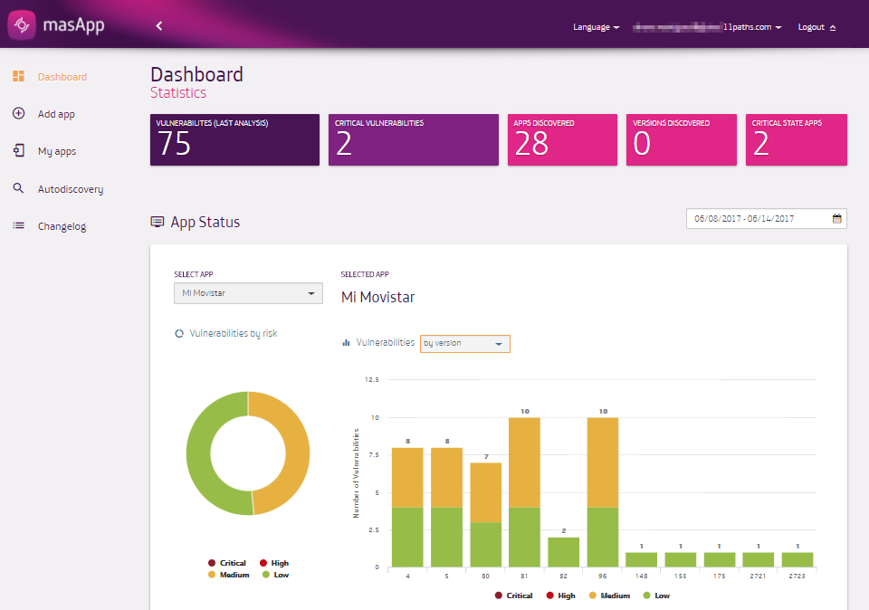Click the Autodiscovery magnifier icon
Image resolution: width=869 pixels, height=610 pixels.
[x=18, y=188]
